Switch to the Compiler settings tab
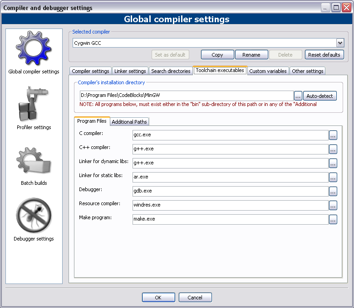Viewport: 354px width, 308px height. click(x=90, y=71)
